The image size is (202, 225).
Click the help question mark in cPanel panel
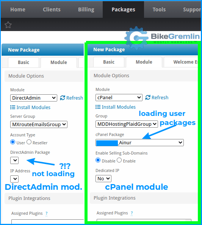click(x=132, y=213)
